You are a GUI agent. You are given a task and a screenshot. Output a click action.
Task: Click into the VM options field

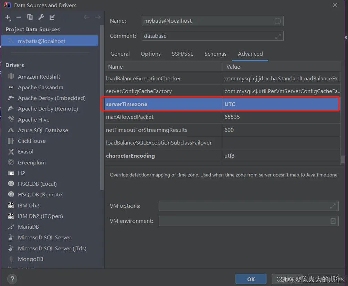(249, 206)
